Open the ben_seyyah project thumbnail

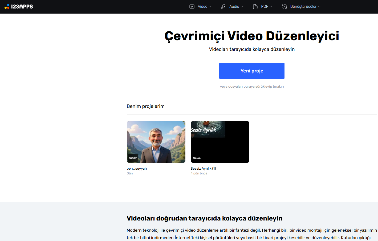pyautogui.click(x=156, y=142)
